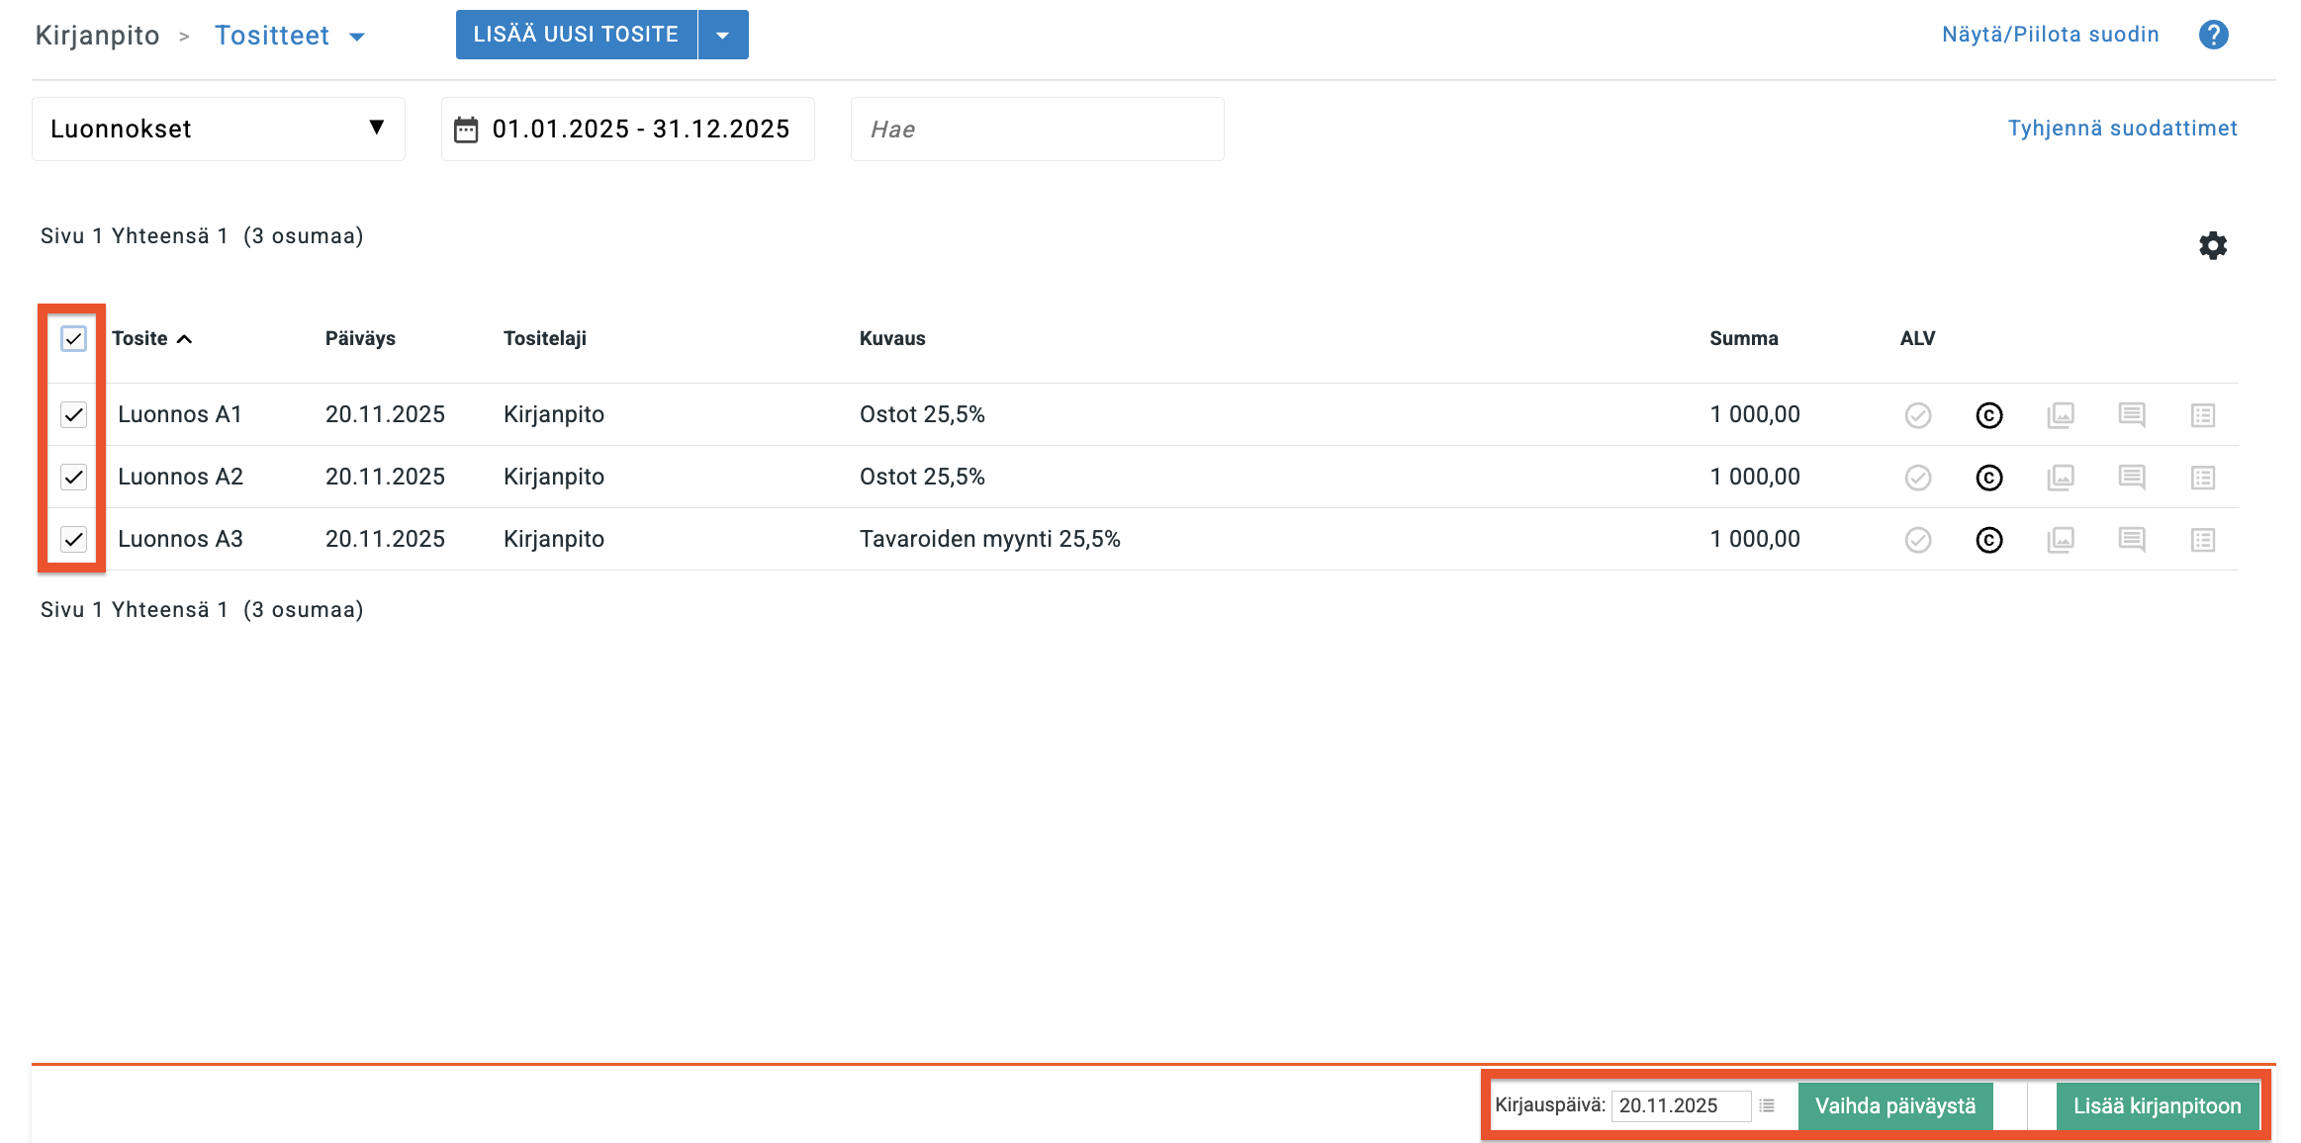The width and height of the screenshot is (2301, 1143).
Task: Click the help question mark icon
Action: pos(2213,35)
